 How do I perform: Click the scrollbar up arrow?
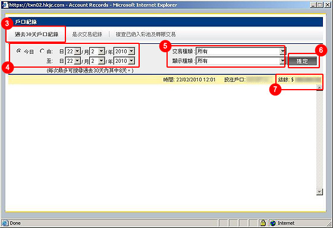[x=319, y=87]
